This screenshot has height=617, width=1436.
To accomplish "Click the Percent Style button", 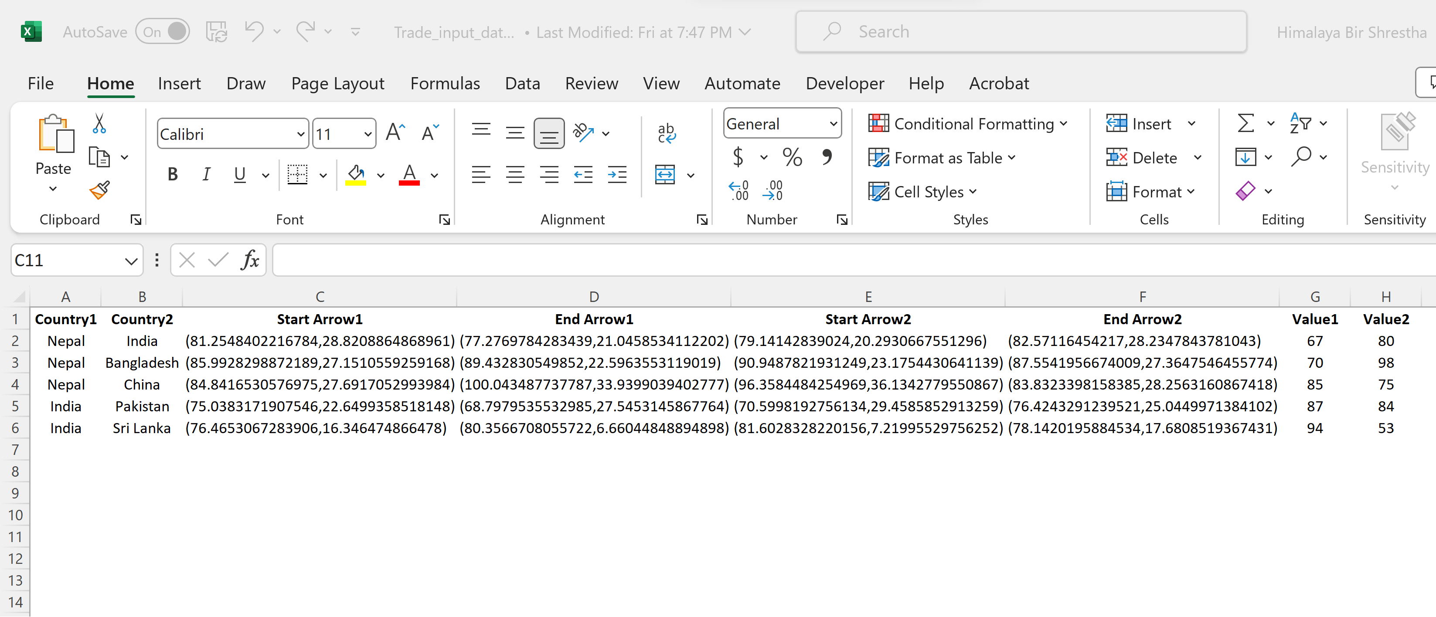I will [x=792, y=157].
